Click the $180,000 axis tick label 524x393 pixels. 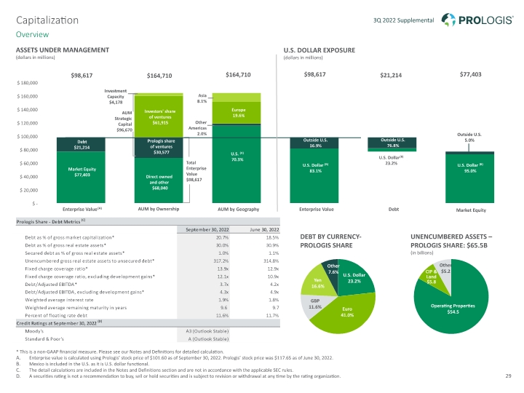pyautogui.click(x=28, y=83)
